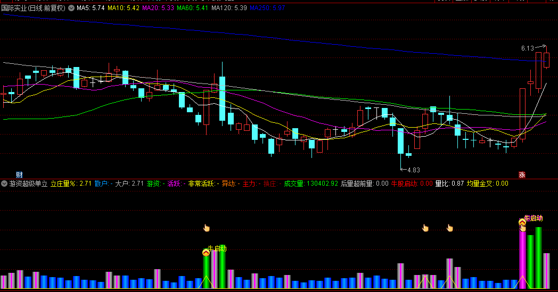Screen dimensions: 558x292
Task: Click the 大户: 2.71 value
Action: pyautogui.click(x=129, y=183)
